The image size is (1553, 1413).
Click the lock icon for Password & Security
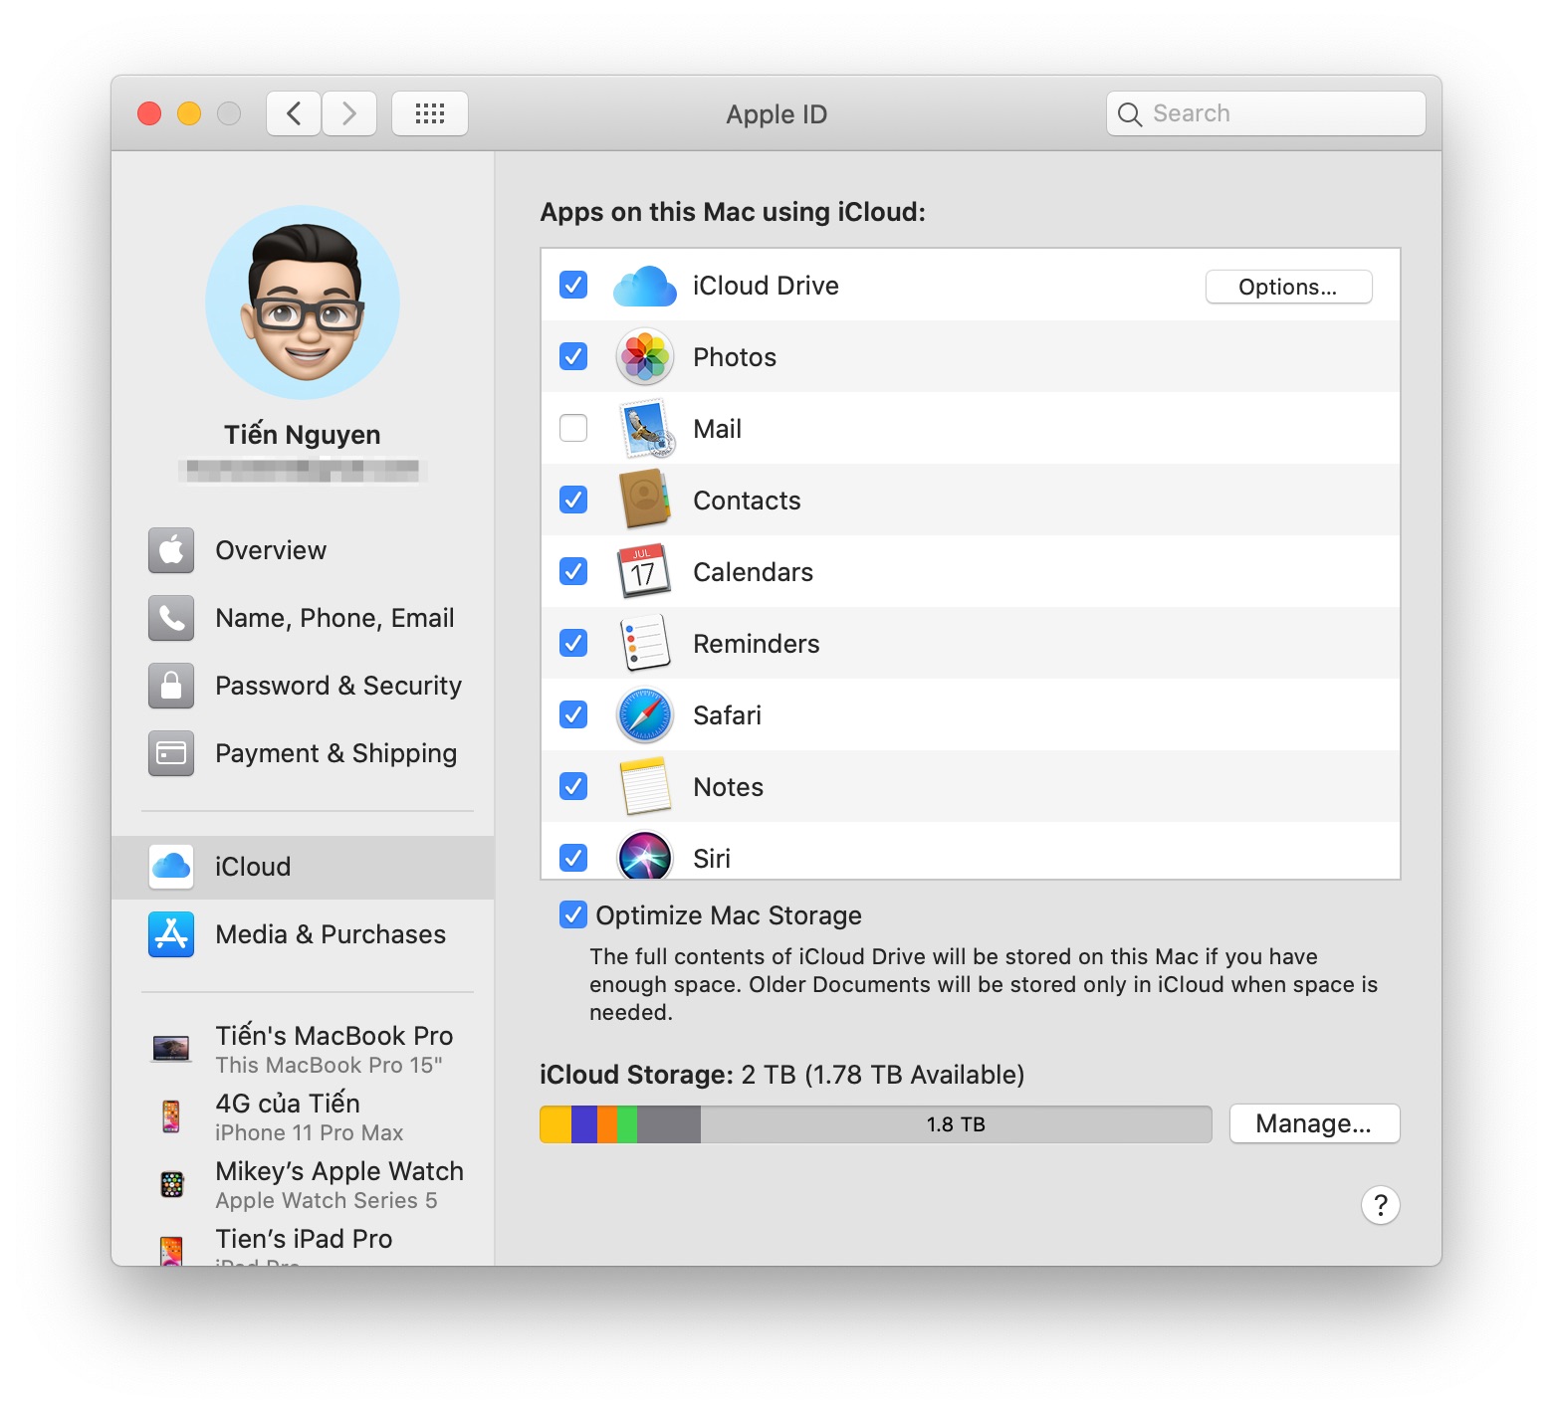pos(171,686)
